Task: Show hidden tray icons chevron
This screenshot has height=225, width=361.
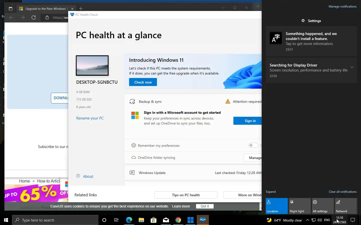Action: [x=308, y=220]
